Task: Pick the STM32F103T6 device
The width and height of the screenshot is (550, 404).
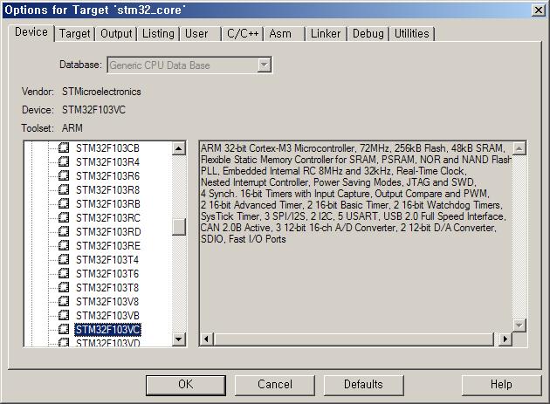Action: pos(107,274)
